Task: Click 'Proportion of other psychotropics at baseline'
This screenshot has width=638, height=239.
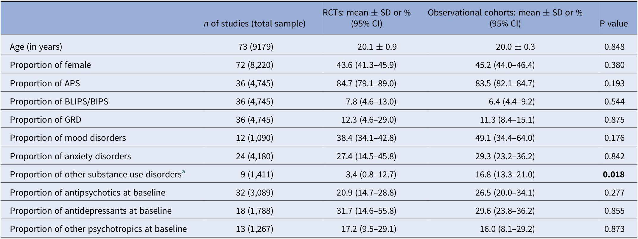Action: (98, 229)
